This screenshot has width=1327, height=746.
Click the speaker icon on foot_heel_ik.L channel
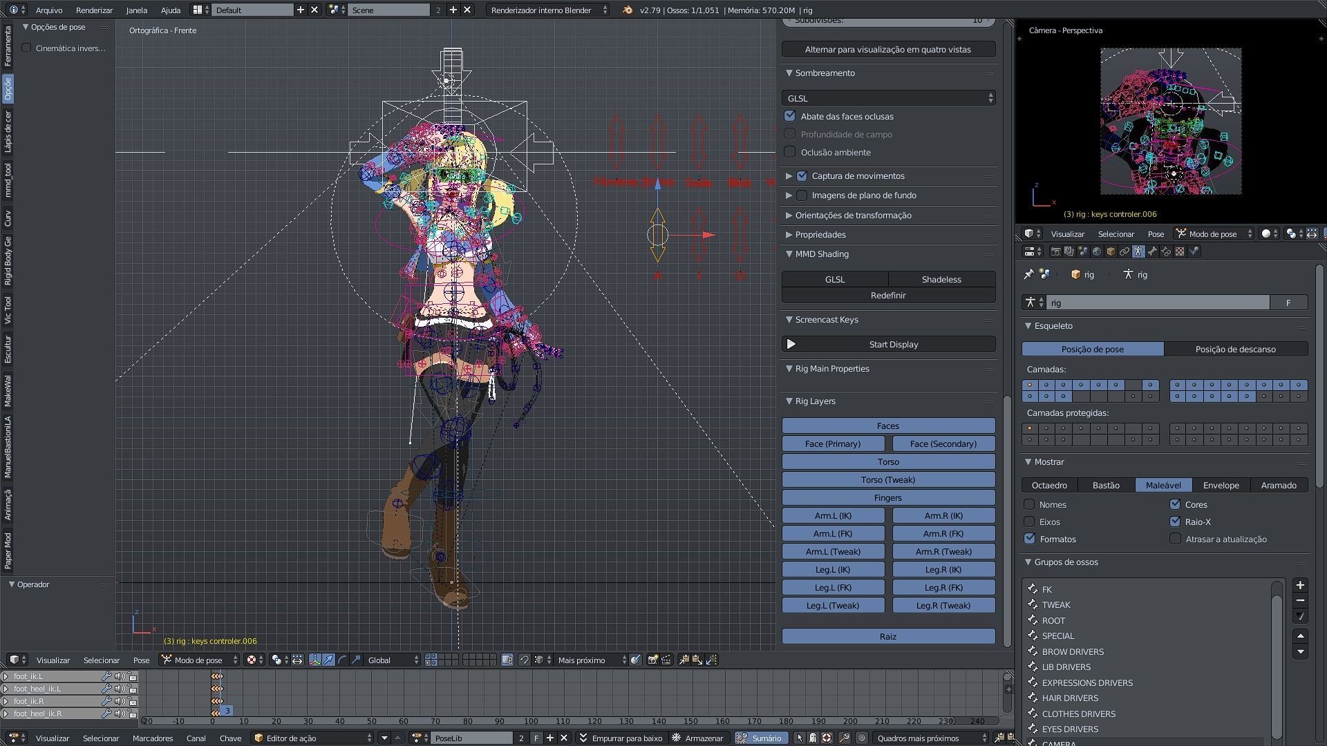pos(120,689)
